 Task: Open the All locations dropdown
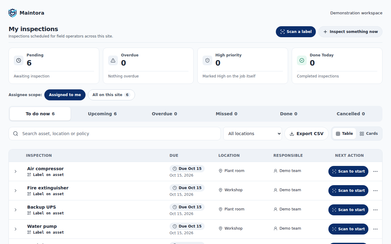(x=253, y=134)
